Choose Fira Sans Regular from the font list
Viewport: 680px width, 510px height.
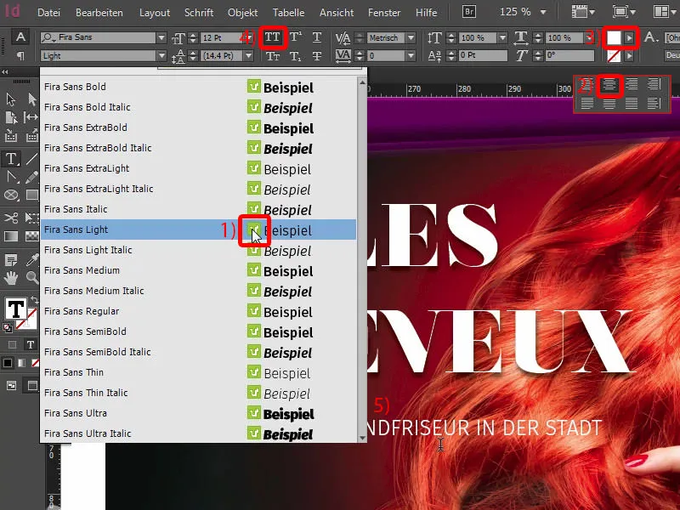[198, 311]
